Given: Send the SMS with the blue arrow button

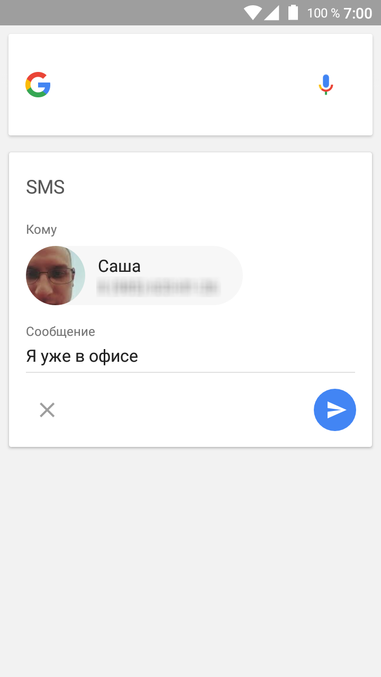Looking at the screenshot, I should (335, 410).
